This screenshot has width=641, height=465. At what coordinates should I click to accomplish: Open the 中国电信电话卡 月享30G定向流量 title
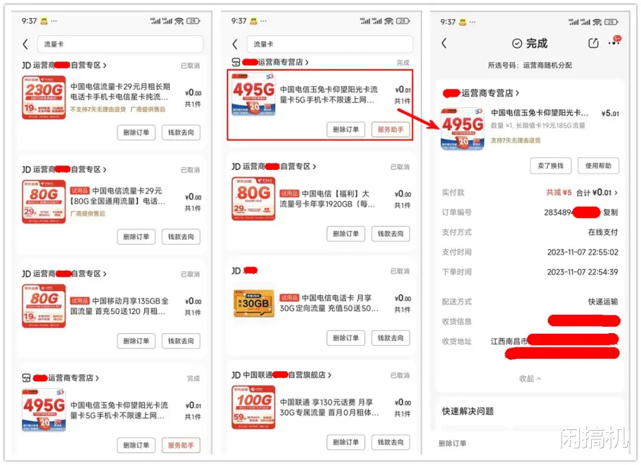329,303
